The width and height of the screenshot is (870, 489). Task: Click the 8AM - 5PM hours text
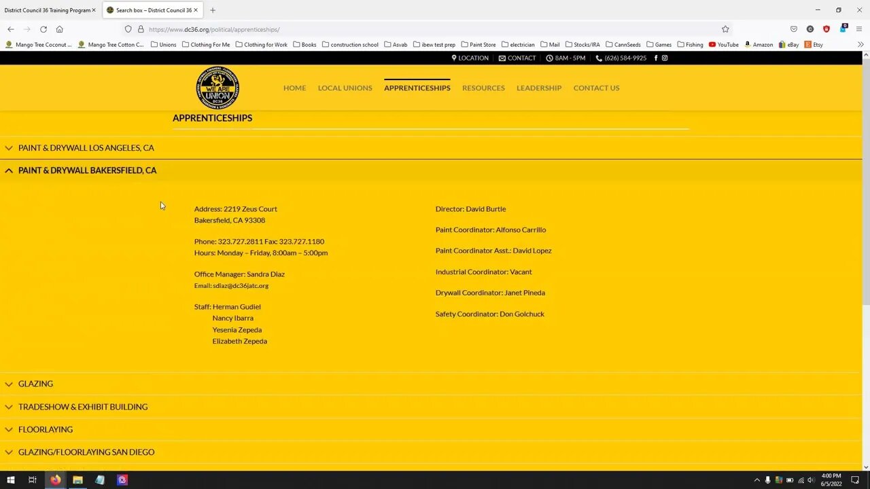(565, 58)
